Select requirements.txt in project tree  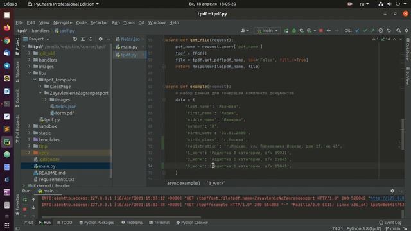coord(57,180)
